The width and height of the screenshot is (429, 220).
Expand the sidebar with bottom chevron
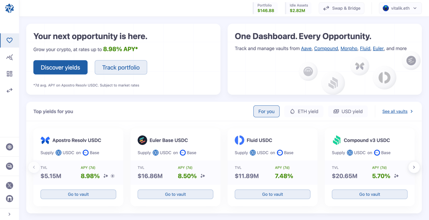(10, 214)
